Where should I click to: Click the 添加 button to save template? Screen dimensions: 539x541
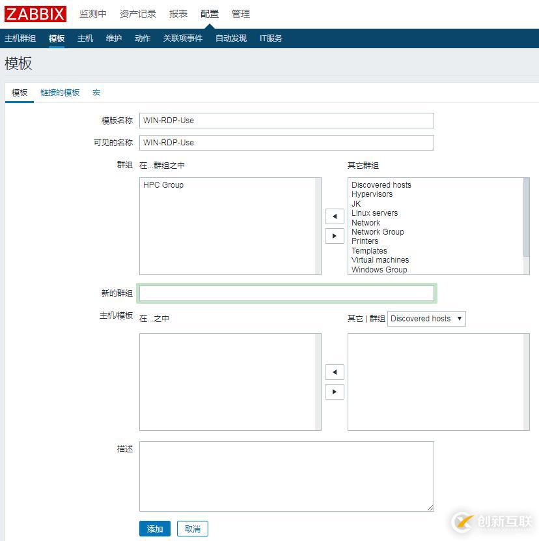click(154, 529)
